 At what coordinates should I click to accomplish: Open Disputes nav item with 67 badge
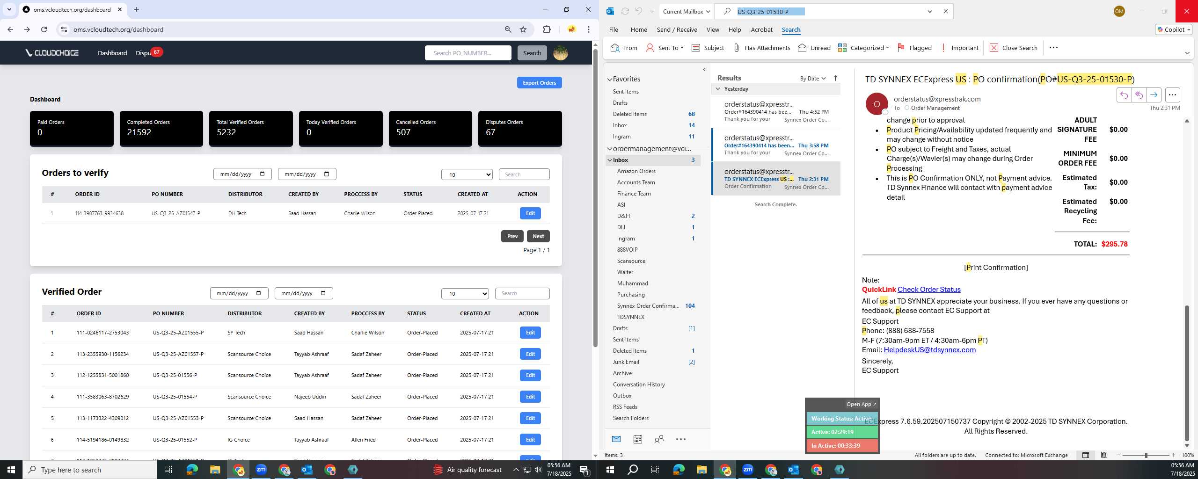pos(148,53)
